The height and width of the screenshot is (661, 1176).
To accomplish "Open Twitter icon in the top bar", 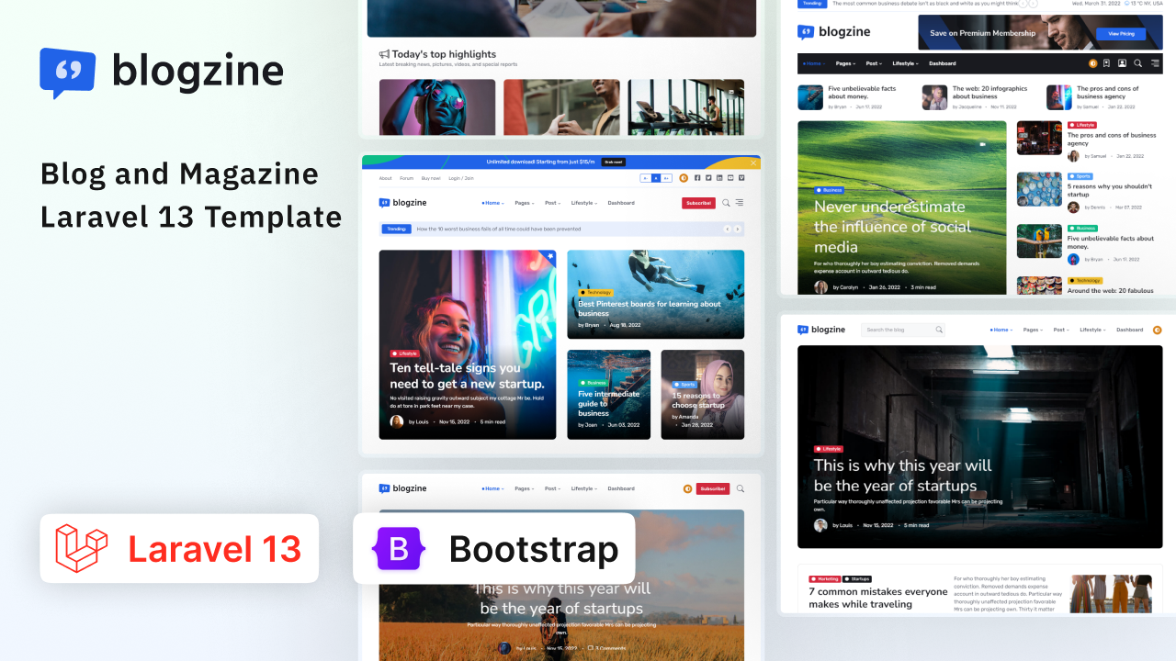I will pos(708,178).
